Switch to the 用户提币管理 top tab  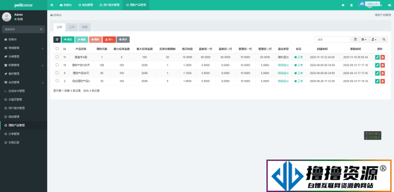[x=109, y=5]
